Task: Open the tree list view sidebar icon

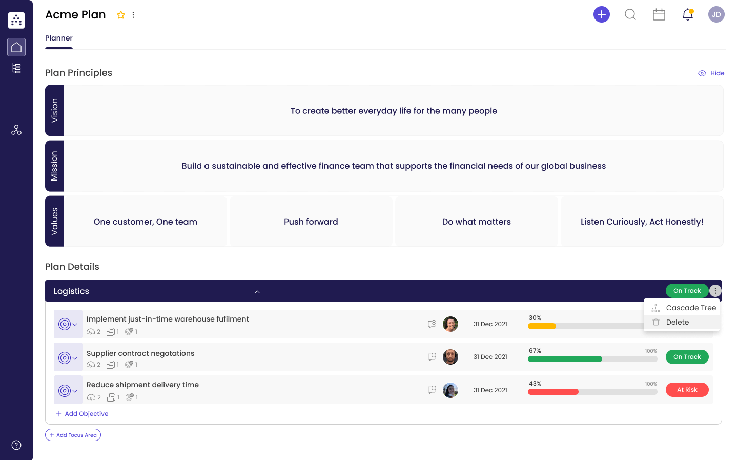Action: pyautogui.click(x=16, y=68)
